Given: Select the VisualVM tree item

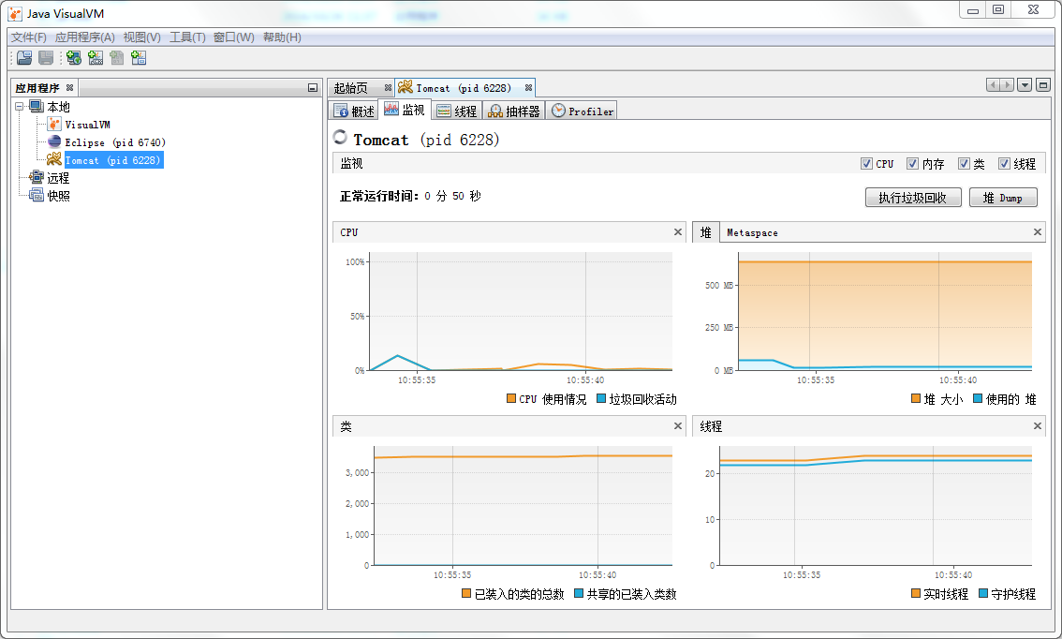Looking at the screenshot, I should coord(87,125).
